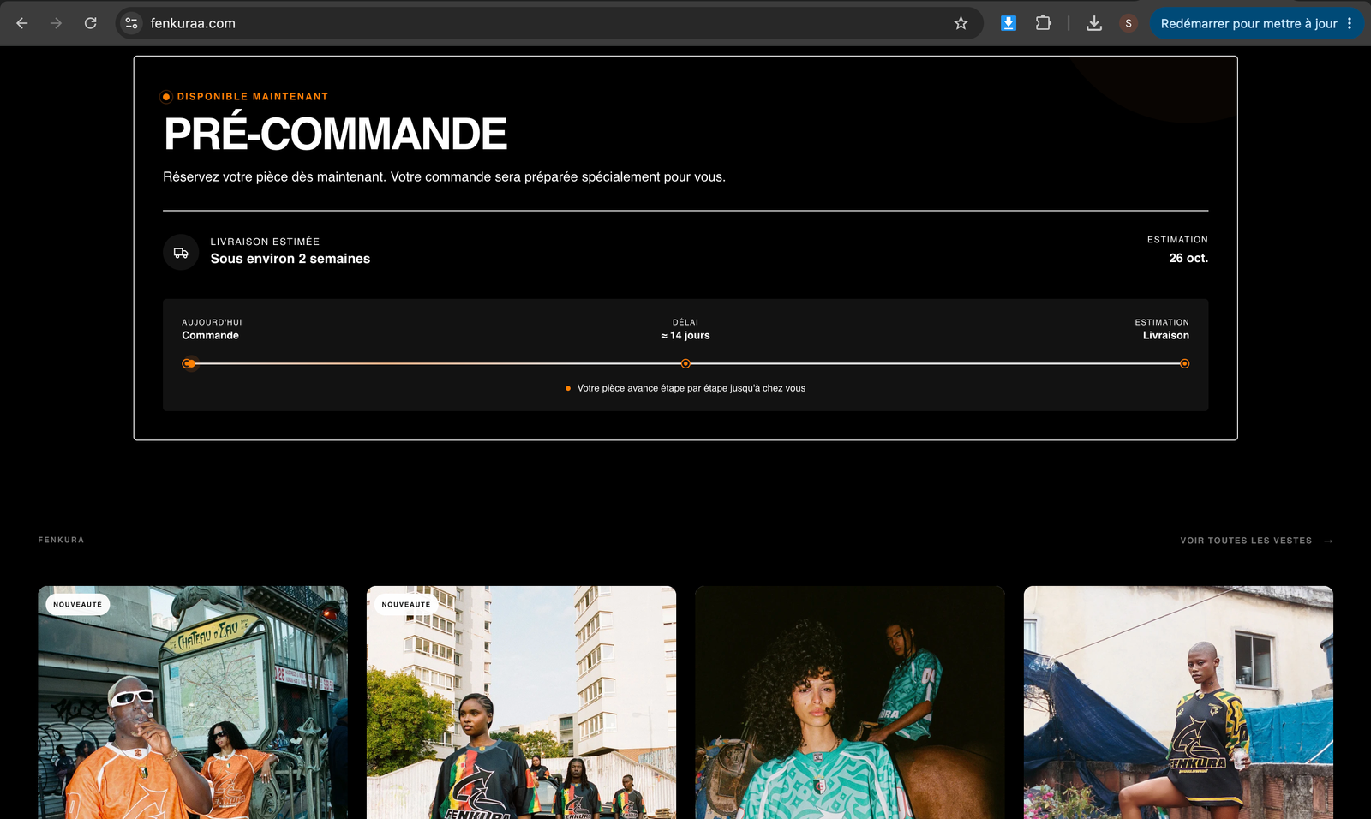
Task: Click the arrow after Voir toutes les vestes
Action: 1328,541
